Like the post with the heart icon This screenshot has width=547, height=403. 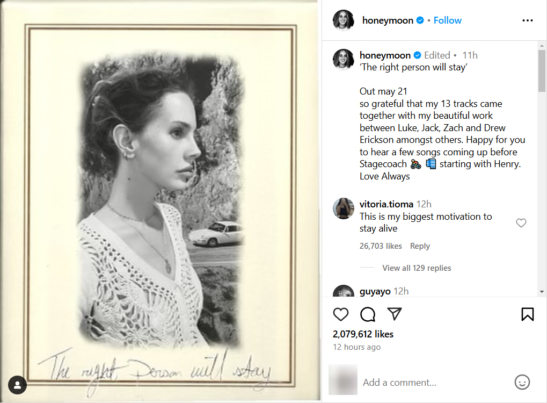tap(341, 314)
